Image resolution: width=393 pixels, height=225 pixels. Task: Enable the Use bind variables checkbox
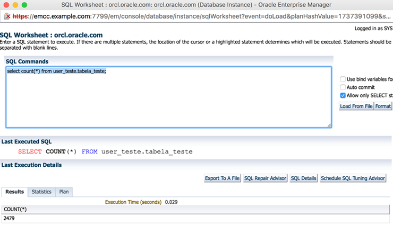pos(343,79)
